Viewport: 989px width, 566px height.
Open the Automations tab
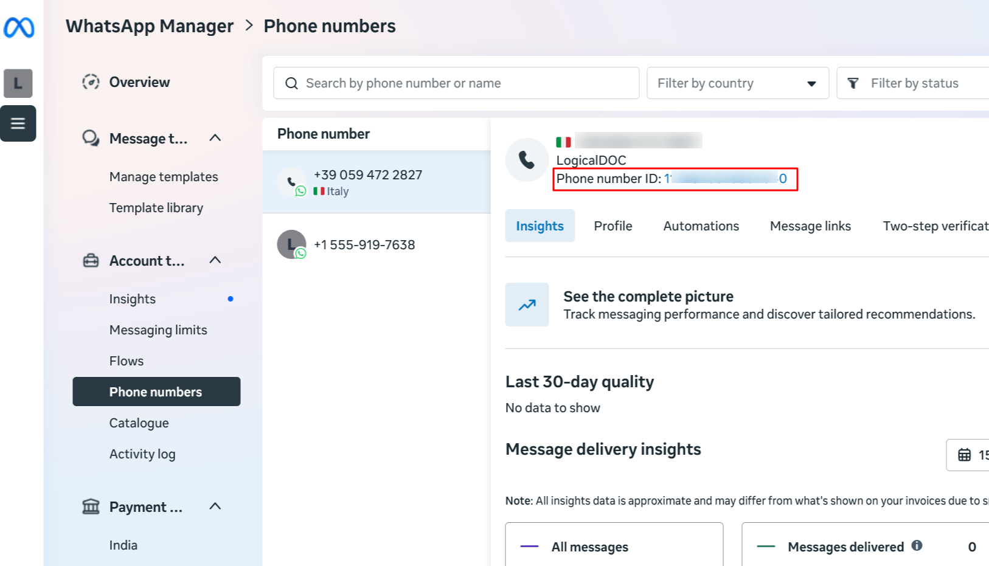coord(701,226)
